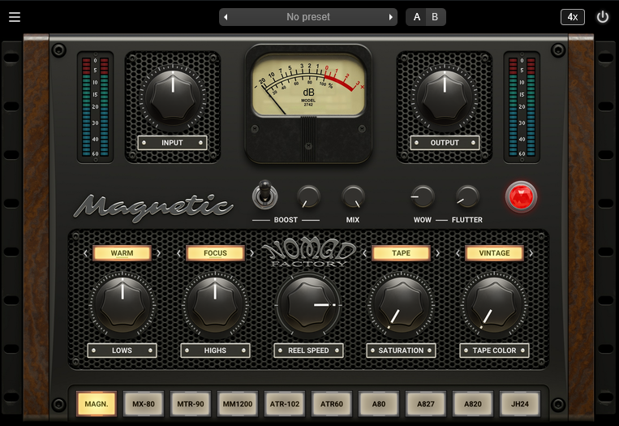The image size is (619, 426).
Task: Select previous preset arrow
Action: pyautogui.click(x=226, y=17)
